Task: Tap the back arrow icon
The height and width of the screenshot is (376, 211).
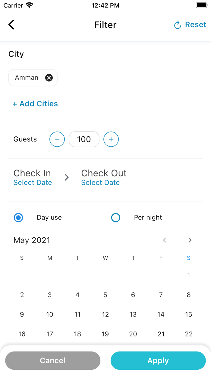Action: [x=11, y=24]
